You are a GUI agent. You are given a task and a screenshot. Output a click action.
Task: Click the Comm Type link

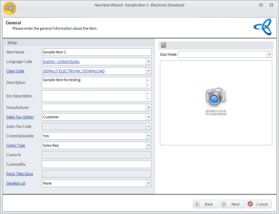16,145
